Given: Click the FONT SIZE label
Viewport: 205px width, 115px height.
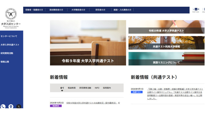Looking at the screenshot, I should pos(196,12).
